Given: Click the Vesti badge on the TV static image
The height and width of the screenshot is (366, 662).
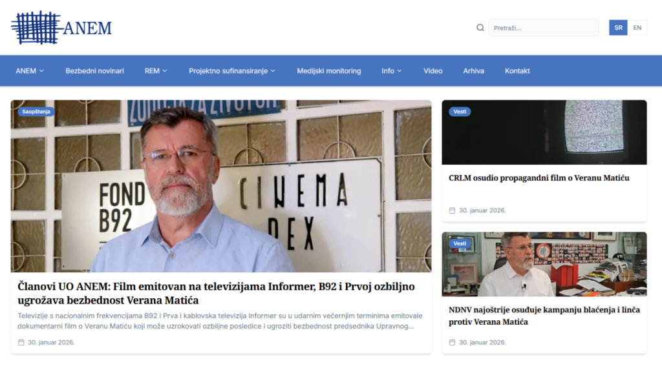Looking at the screenshot, I should 460,112.
